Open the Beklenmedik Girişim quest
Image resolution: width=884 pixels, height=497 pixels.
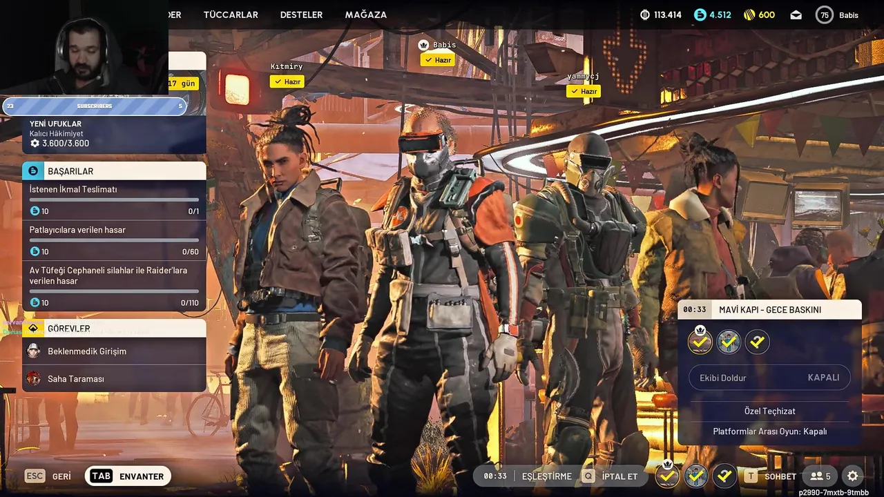[x=114, y=351]
